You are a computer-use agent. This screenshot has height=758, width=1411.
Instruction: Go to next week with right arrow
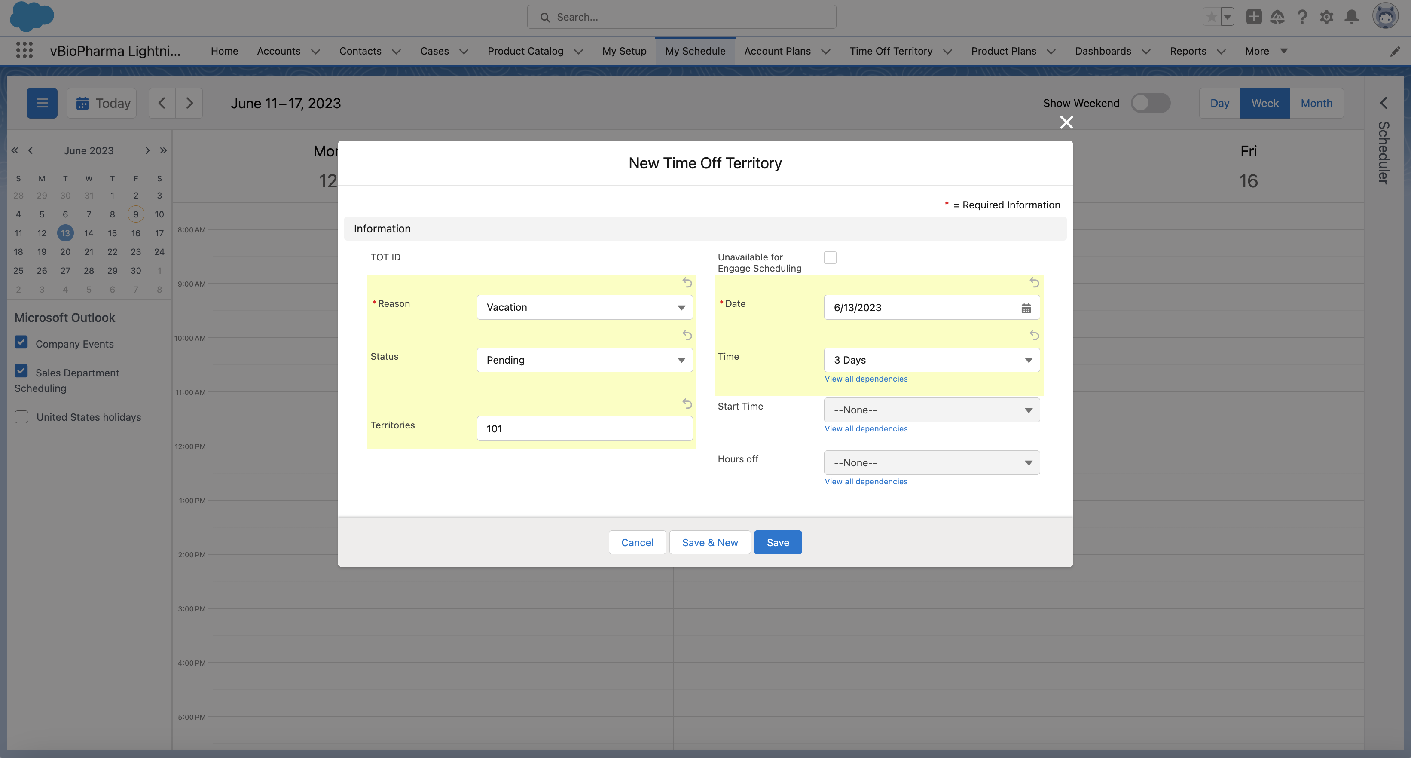click(189, 103)
